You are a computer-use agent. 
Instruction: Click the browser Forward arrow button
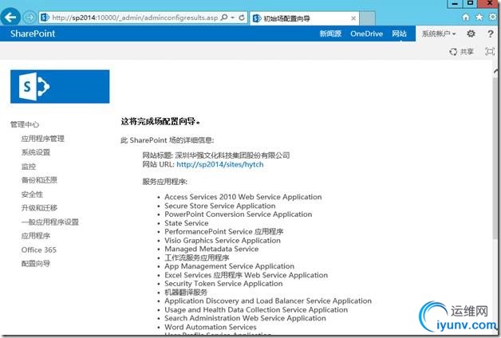(x=30, y=18)
